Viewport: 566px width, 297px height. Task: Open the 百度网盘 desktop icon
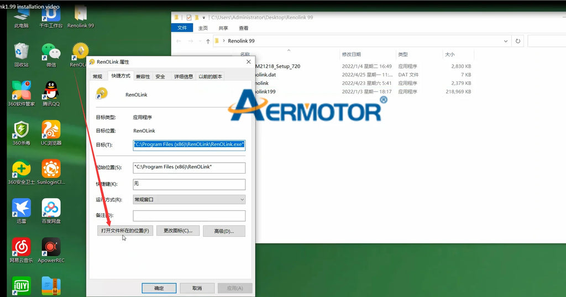coord(51,211)
